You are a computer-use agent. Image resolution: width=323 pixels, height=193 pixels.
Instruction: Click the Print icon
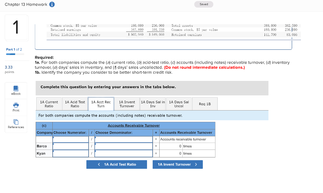pos(16,107)
